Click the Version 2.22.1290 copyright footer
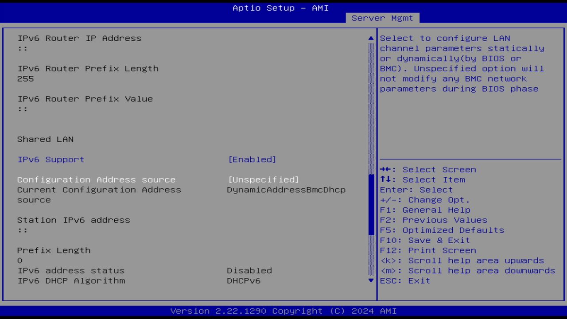 click(283, 311)
